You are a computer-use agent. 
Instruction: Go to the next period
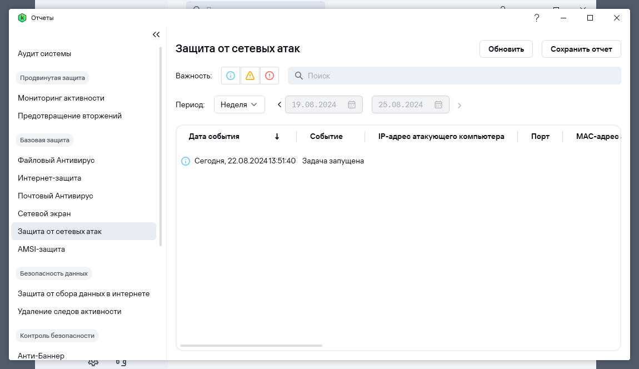click(x=460, y=104)
